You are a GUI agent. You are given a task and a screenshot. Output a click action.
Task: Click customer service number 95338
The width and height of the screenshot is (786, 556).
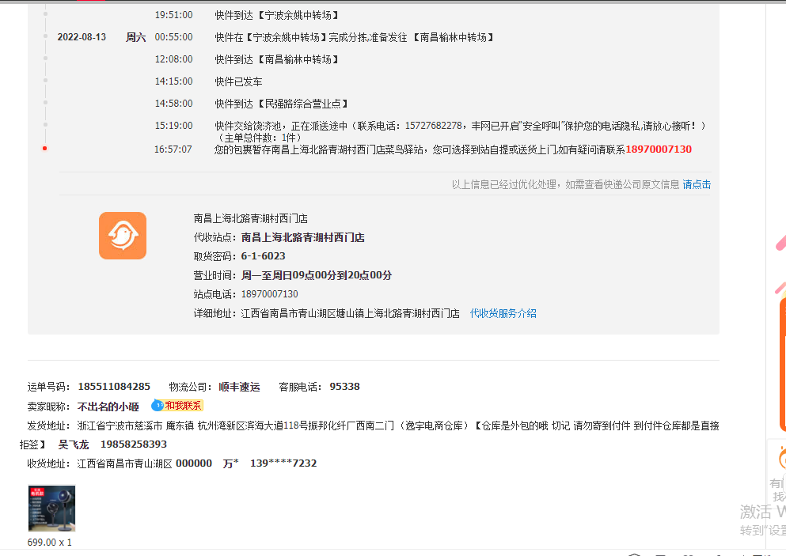344,387
